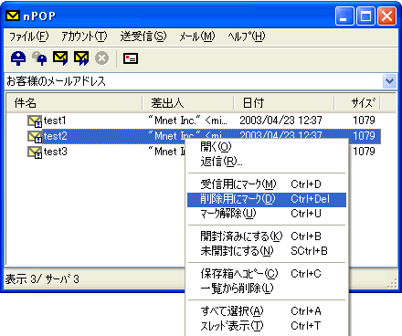Viewport: 402px width, 336px height.
Task: Click the size 1079 in test3 row
Action: pyautogui.click(x=364, y=152)
